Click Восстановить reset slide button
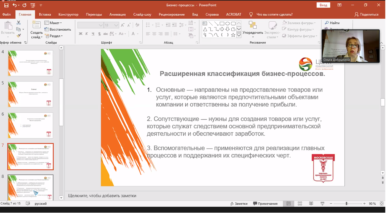 [58, 29]
